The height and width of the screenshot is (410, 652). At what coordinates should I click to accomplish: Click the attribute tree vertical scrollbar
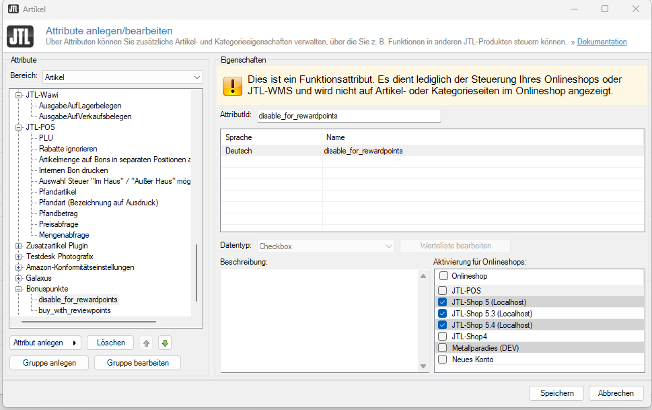[196, 273]
